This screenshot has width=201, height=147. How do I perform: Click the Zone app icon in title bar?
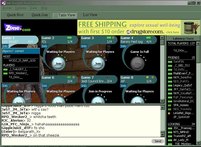pos(3,3)
